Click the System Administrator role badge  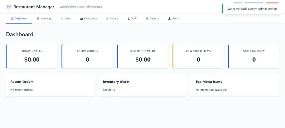(81, 7)
